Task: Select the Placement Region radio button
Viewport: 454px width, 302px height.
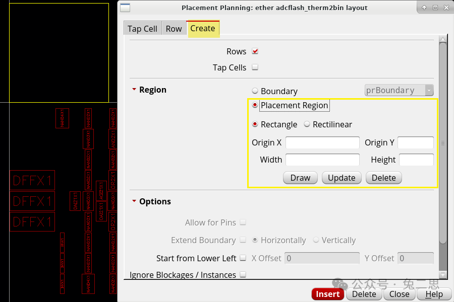Action: click(x=255, y=105)
